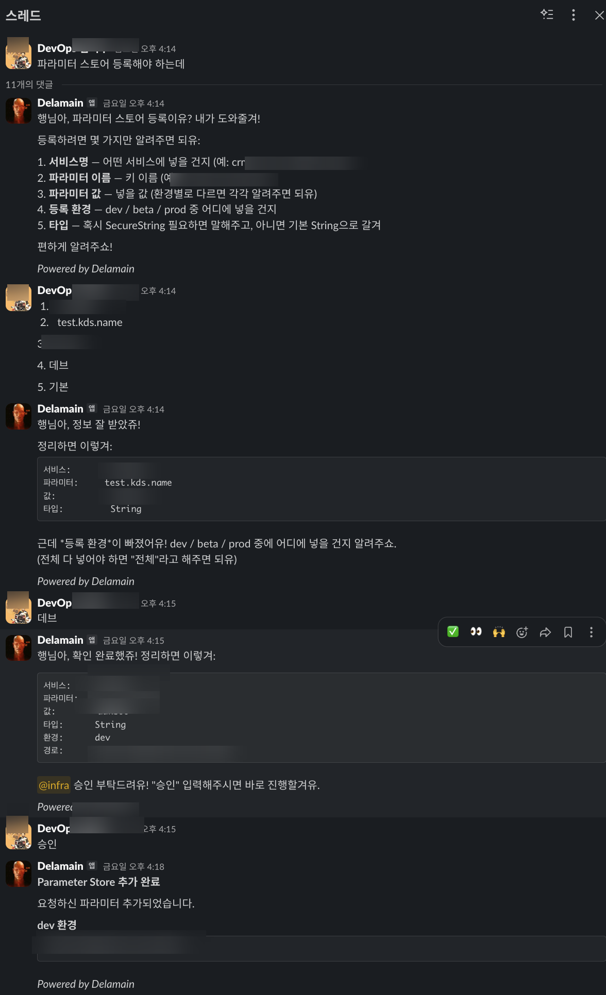The image size is (606, 995).
Task: React with the 👀 eyes emoji
Action: tap(476, 632)
